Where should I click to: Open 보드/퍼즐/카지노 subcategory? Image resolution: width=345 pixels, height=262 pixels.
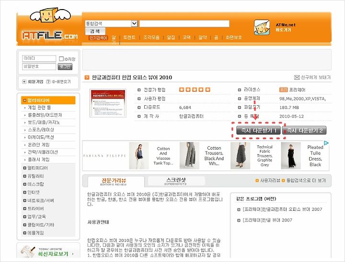pyautogui.click(x=44, y=122)
